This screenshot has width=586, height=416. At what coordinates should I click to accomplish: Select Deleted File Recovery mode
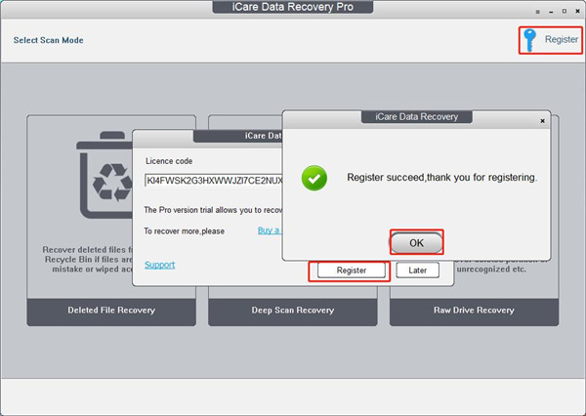(x=111, y=311)
